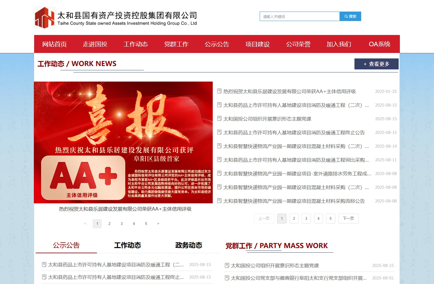Open the 网站首页 menu item
The width and height of the screenshot is (434, 284).
coord(55,44)
